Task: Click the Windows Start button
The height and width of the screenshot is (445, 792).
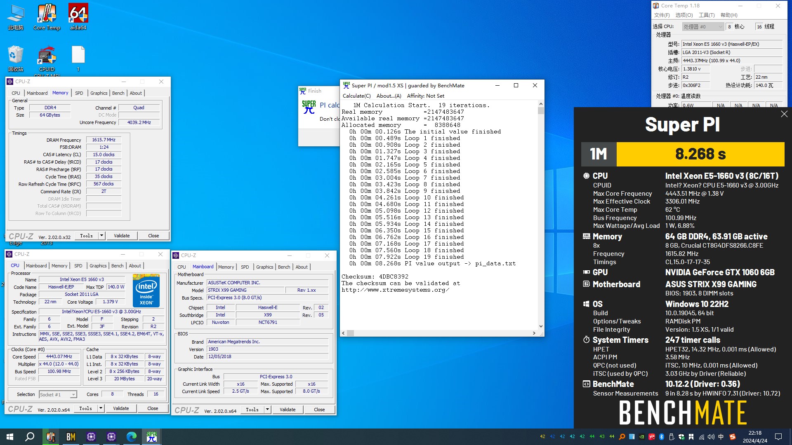Action: click(10, 437)
